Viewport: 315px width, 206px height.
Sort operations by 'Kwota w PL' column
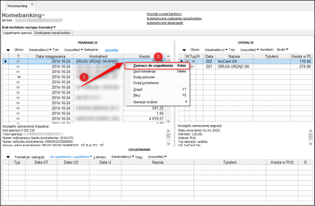(301, 56)
